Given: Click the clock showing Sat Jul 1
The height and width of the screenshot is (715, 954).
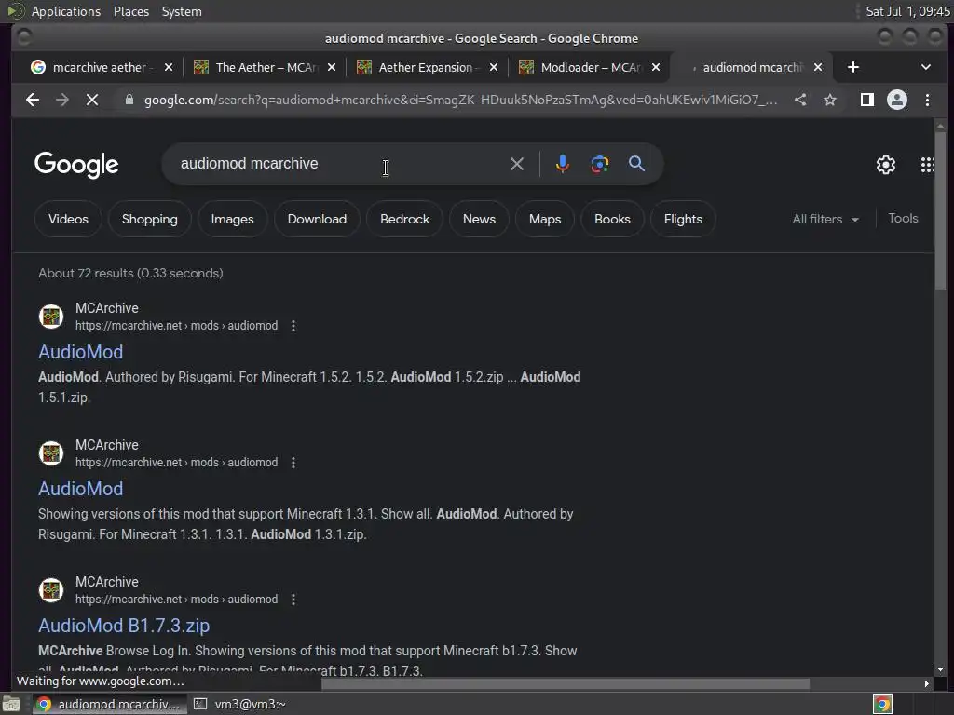Looking at the screenshot, I should point(907,11).
